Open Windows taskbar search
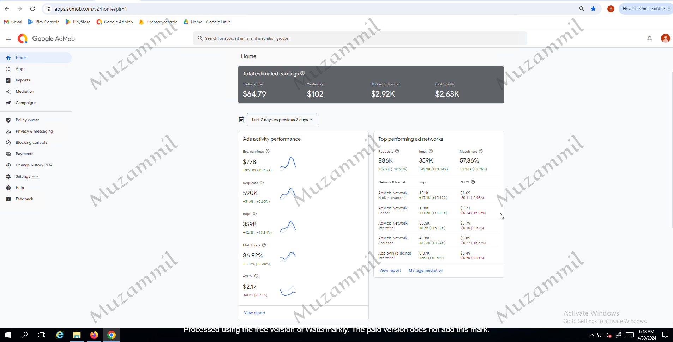 (25, 335)
